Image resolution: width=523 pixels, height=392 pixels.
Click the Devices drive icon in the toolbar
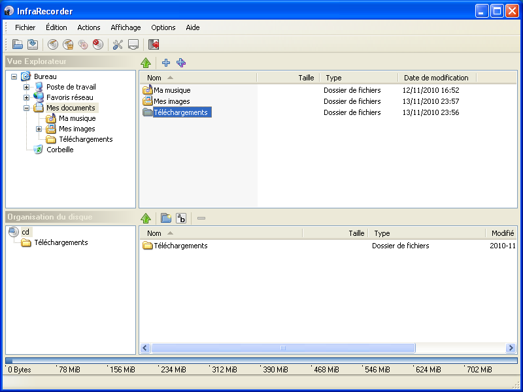click(x=133, y=44)
